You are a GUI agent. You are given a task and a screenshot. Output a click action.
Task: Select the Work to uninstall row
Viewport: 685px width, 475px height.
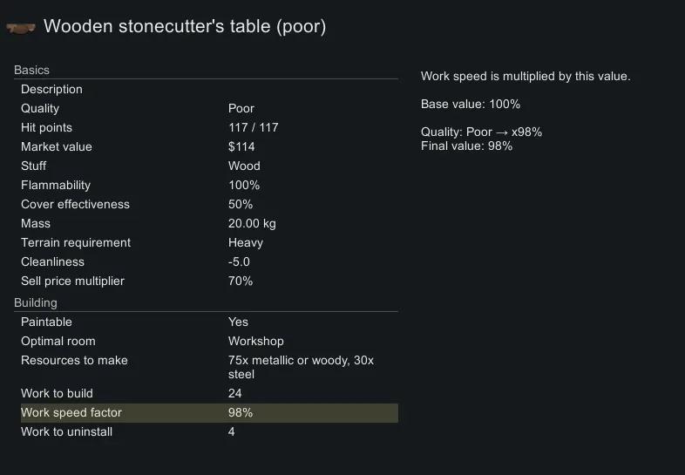(206, 431)
